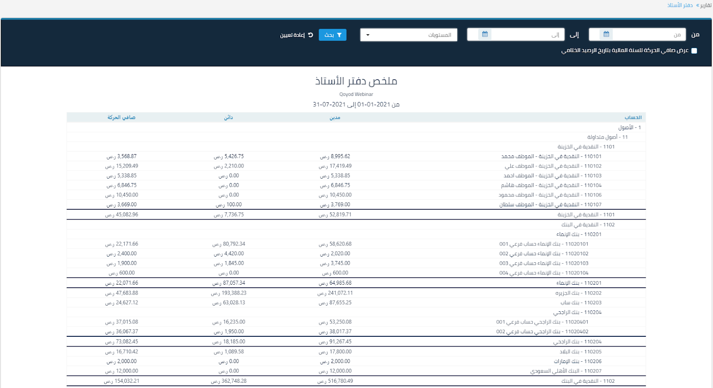Open the calendar picker for the من date
This screenshot has height=388, width=713.
(x=606, y=34)
